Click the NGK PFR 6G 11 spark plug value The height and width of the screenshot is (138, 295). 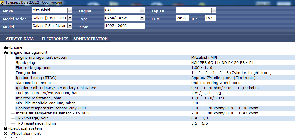coord(223,63)
